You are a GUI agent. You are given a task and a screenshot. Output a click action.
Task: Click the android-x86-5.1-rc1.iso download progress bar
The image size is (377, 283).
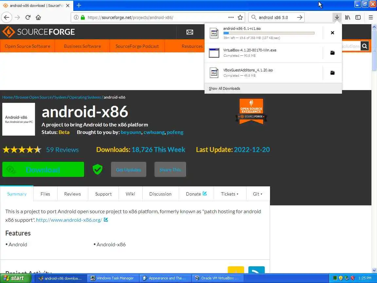pyautogui.click(x=269, y=33)
